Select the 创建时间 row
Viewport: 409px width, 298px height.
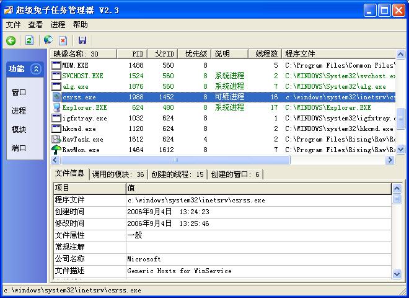pos(222,212)
